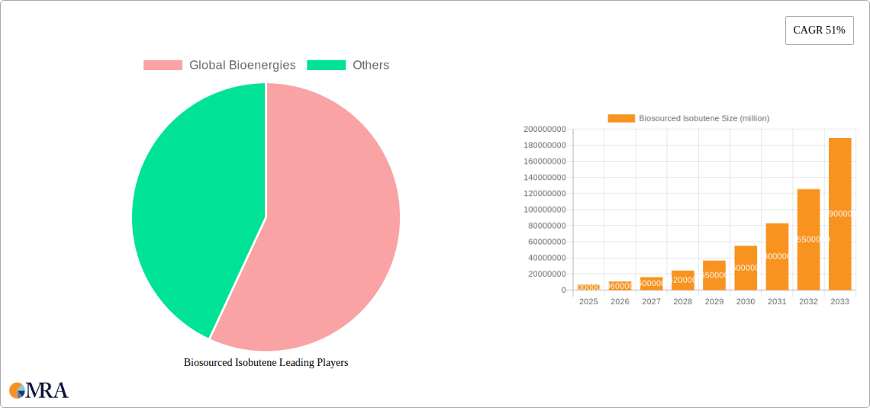Click Biosourced Isobutene Leading Players caption
The height and width of the screenshot is (408, 870).
click(266, 363)
